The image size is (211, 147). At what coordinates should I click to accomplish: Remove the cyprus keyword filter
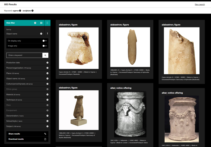coord(20,11)
